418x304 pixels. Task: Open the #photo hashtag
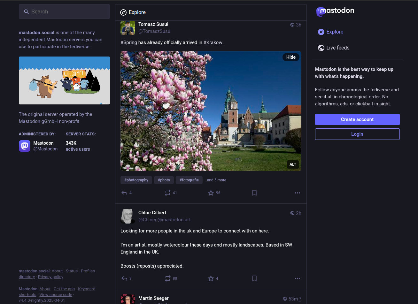coord(164,180)
